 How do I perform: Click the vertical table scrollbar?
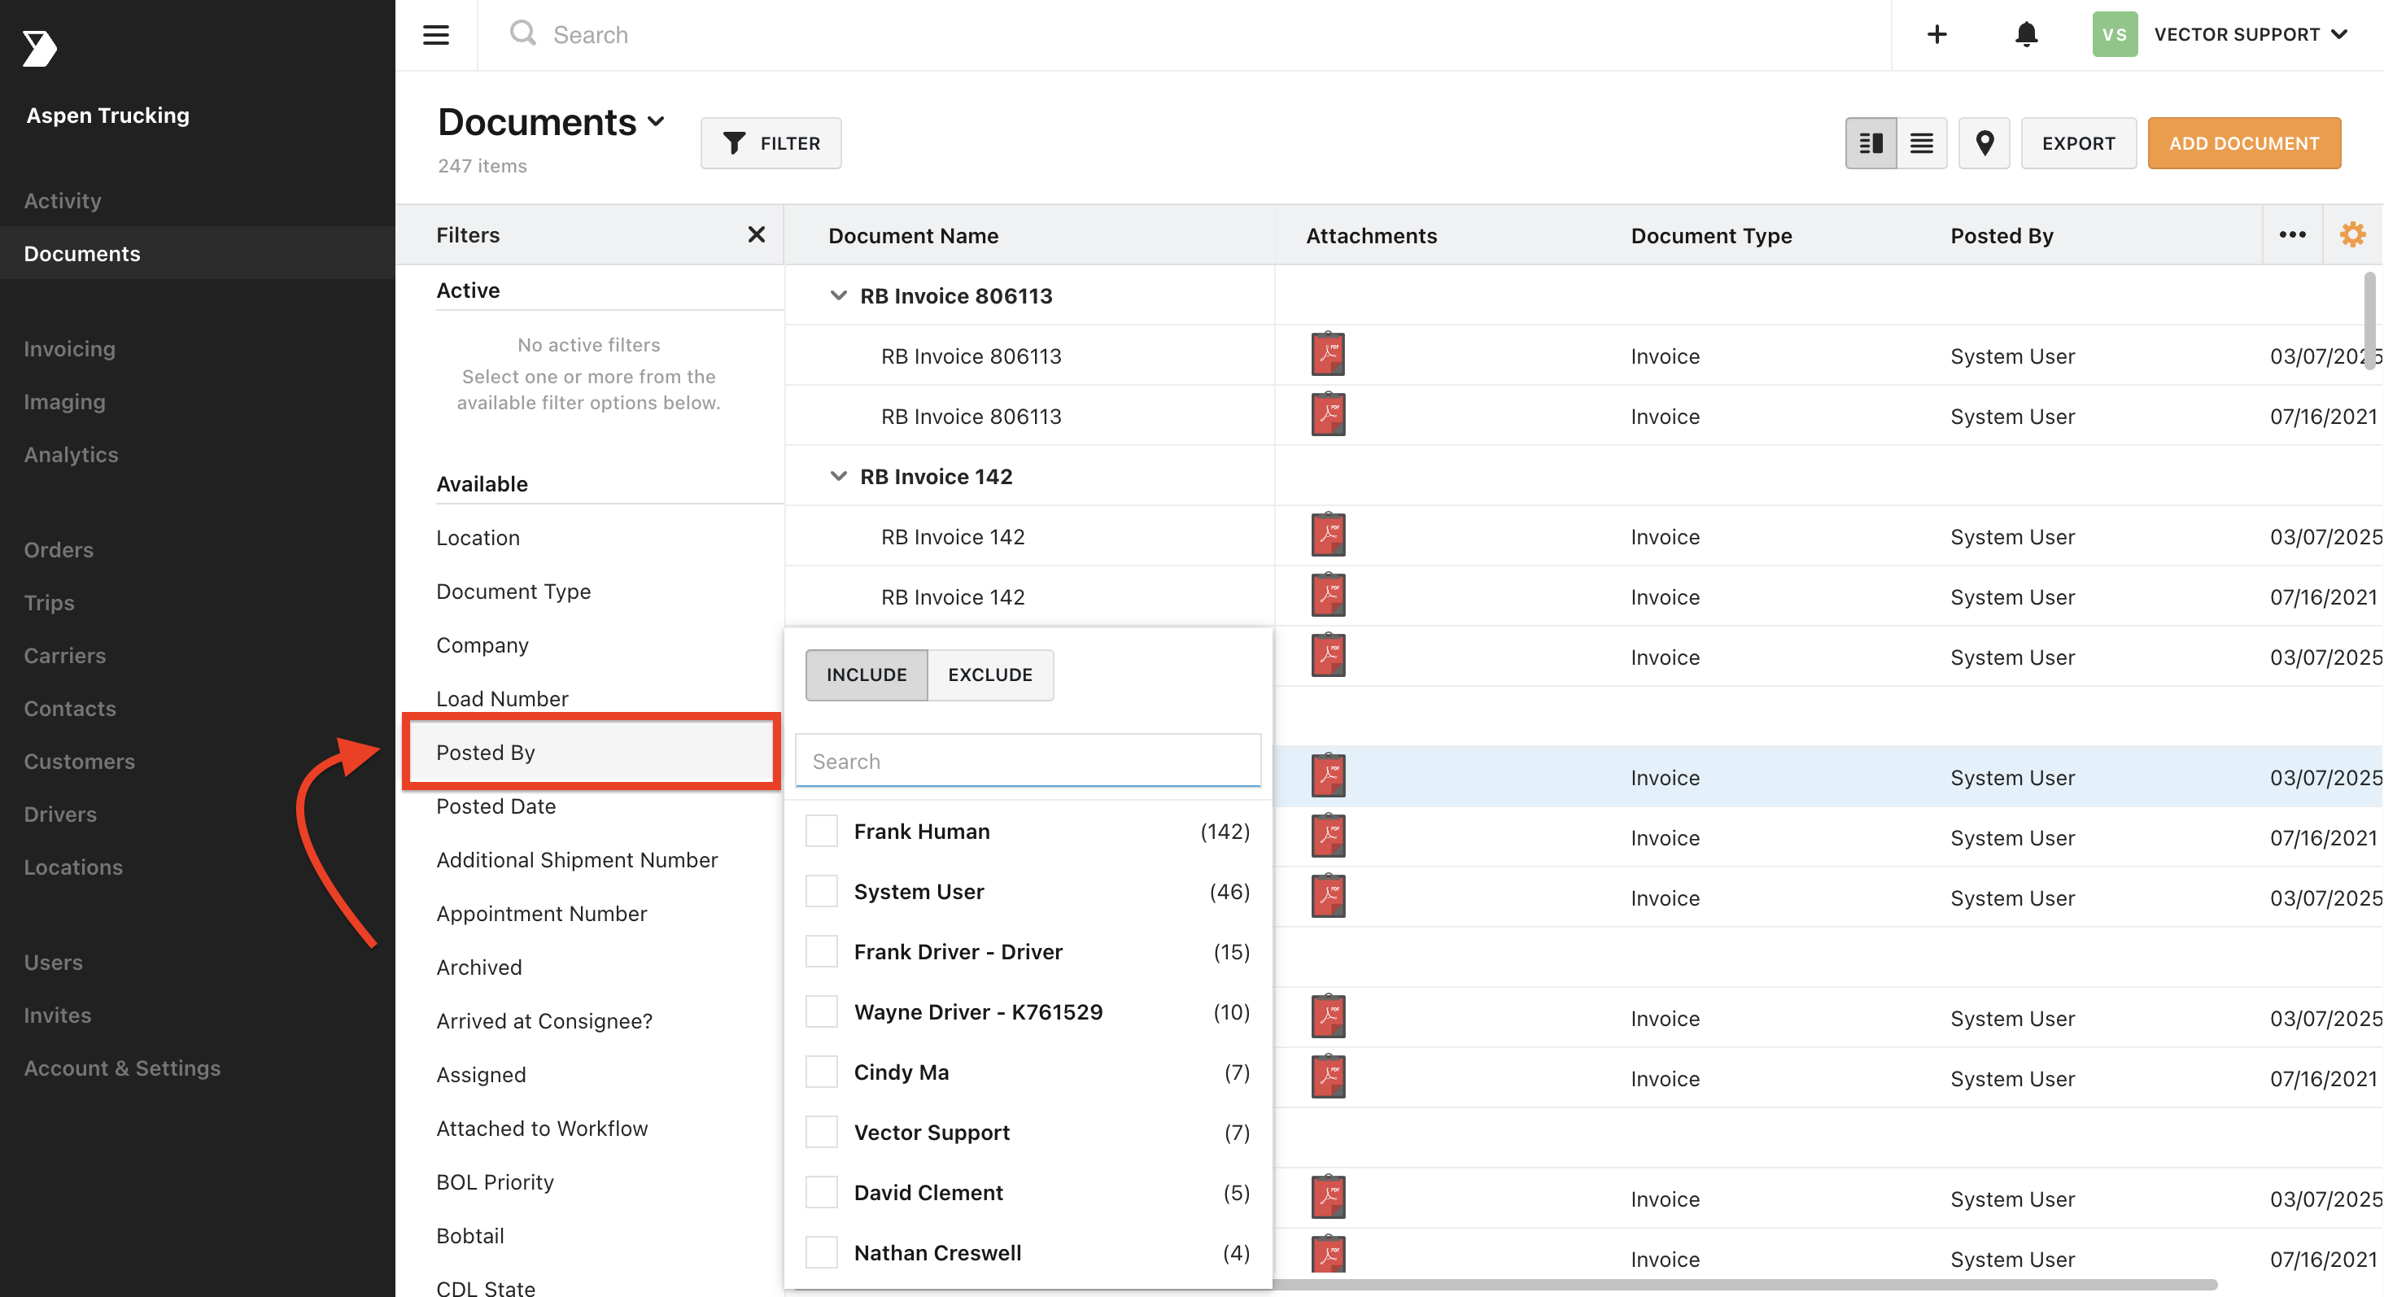click(2370, 321)
